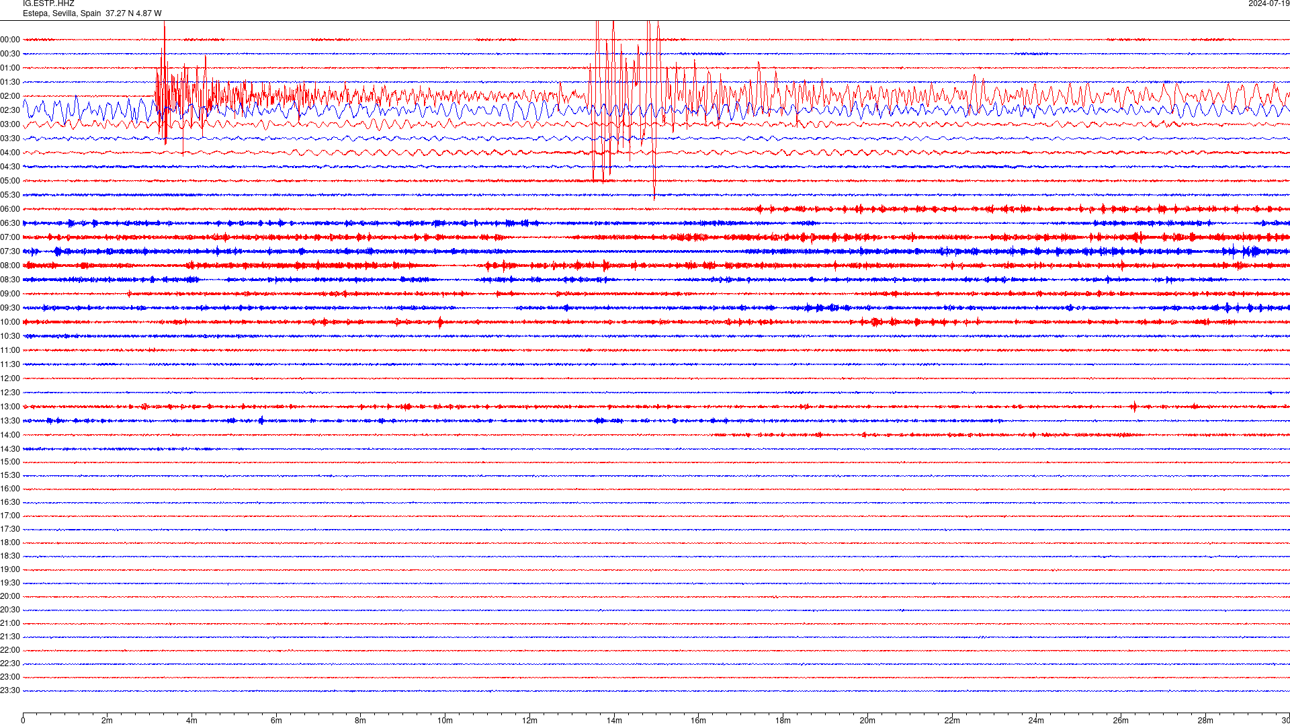Click the 24m tick on time axis
Screen dimensions: 1290x726
(x=1036, y=721)
